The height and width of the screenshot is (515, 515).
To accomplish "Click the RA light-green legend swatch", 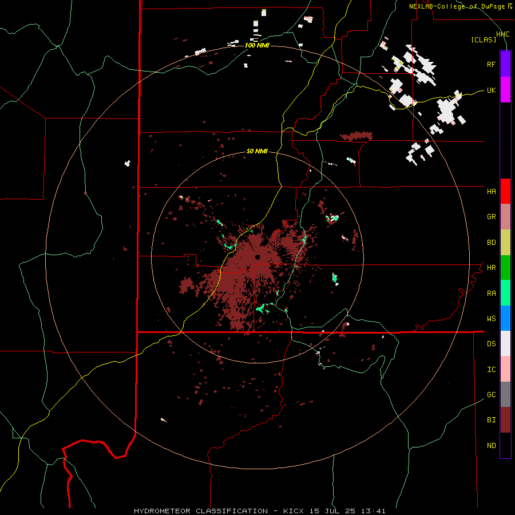I will 505,293.
